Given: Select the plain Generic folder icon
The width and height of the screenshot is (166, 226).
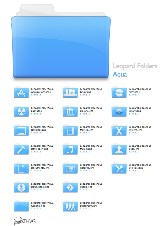Looking at the screenshot, I should pos(21,206).
